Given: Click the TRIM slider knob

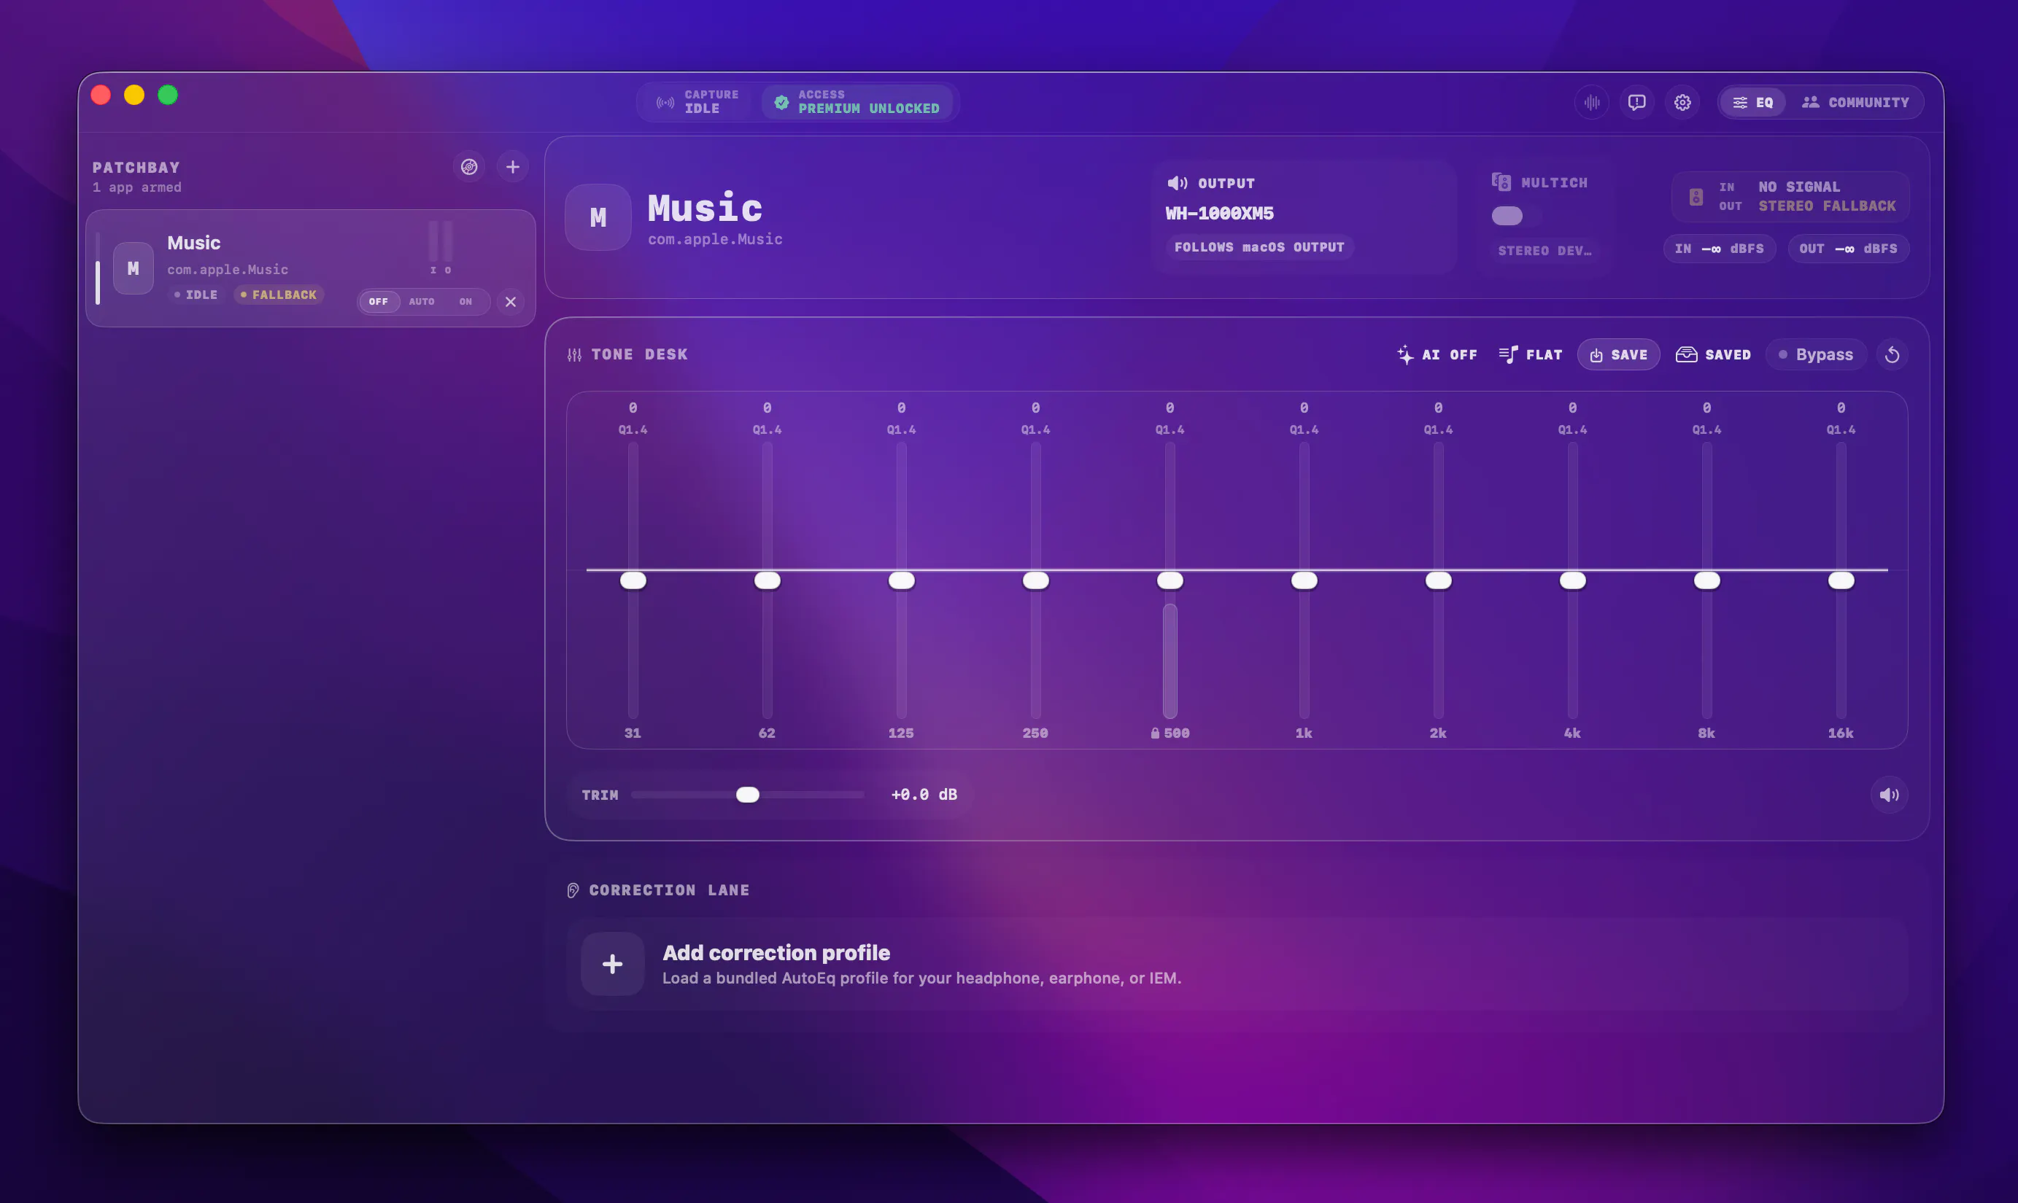Looking at the screenshot, I should click(x=748, y=795).
